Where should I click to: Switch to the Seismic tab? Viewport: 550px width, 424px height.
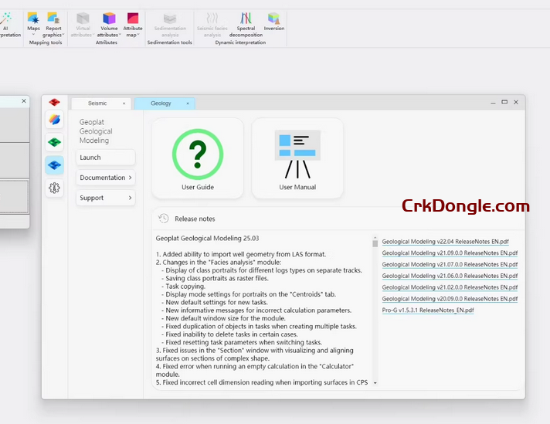[x=97, y=103]
